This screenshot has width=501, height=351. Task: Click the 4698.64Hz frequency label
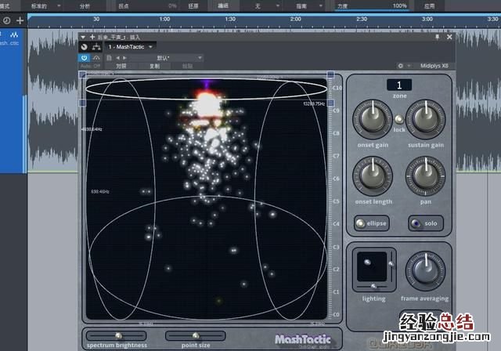tap(92, 129)
